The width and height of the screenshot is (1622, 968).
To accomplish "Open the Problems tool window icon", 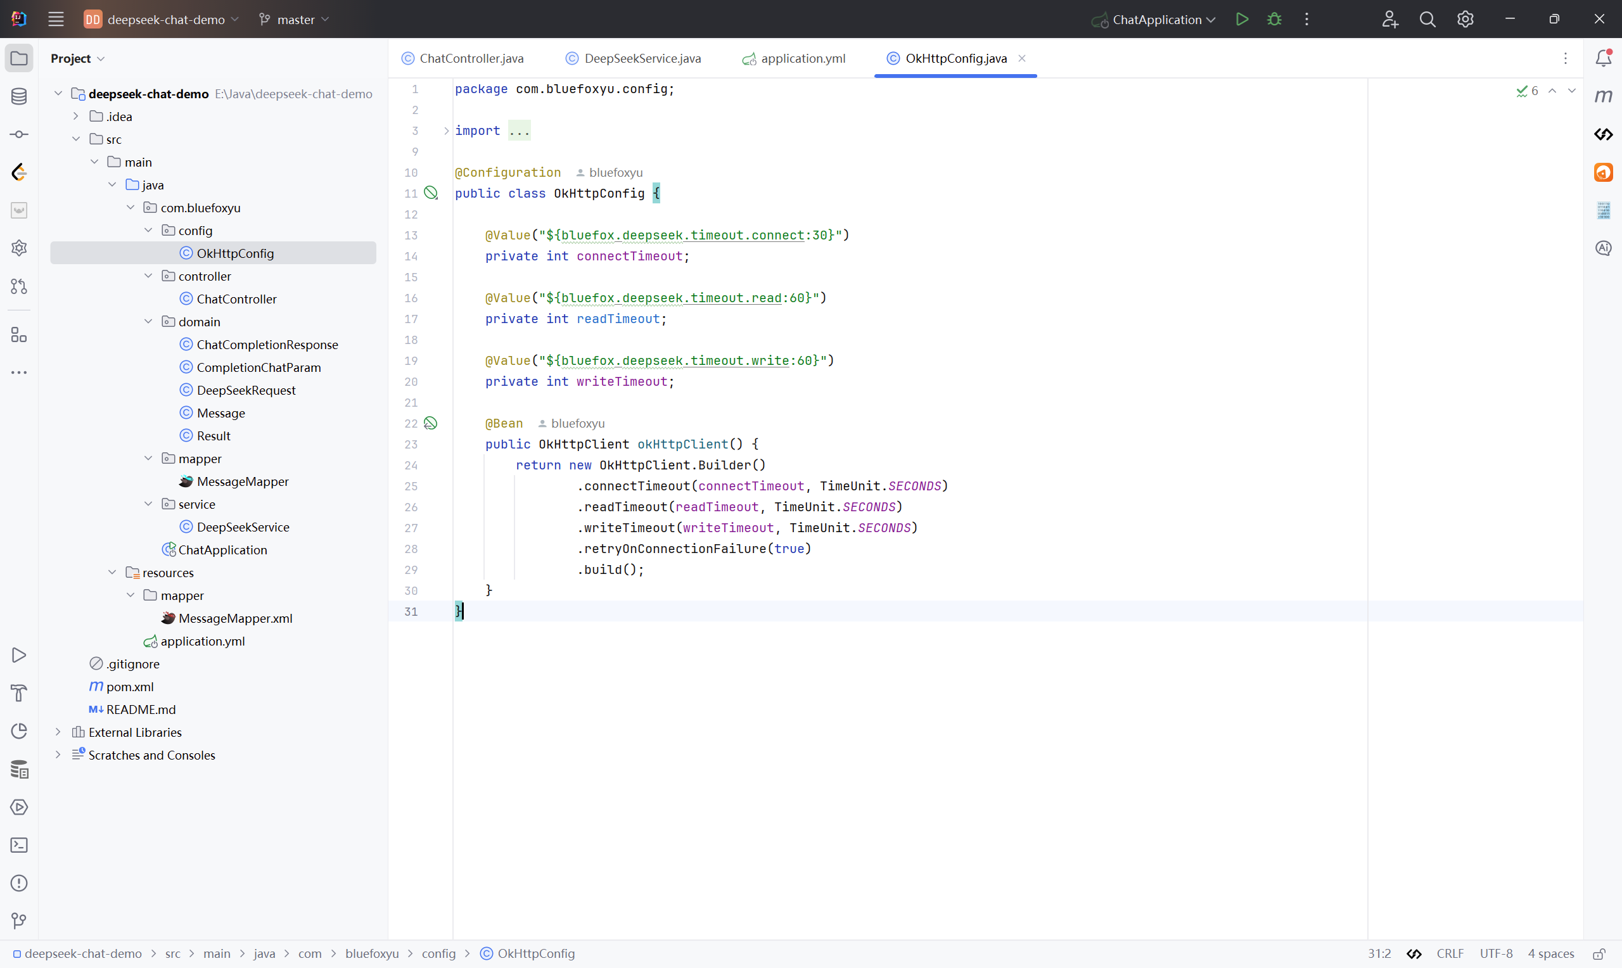I will [x=19, y=883].
